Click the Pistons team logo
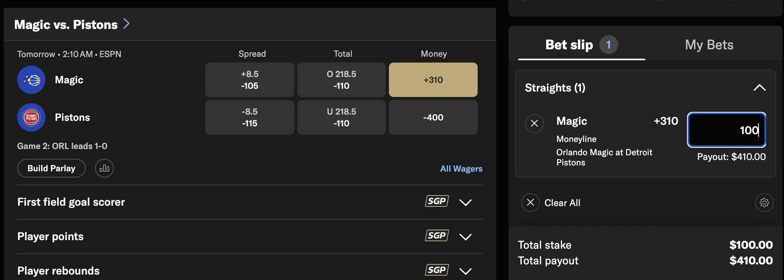This screenshot has width=784, height=280. [x=31, y=117]
